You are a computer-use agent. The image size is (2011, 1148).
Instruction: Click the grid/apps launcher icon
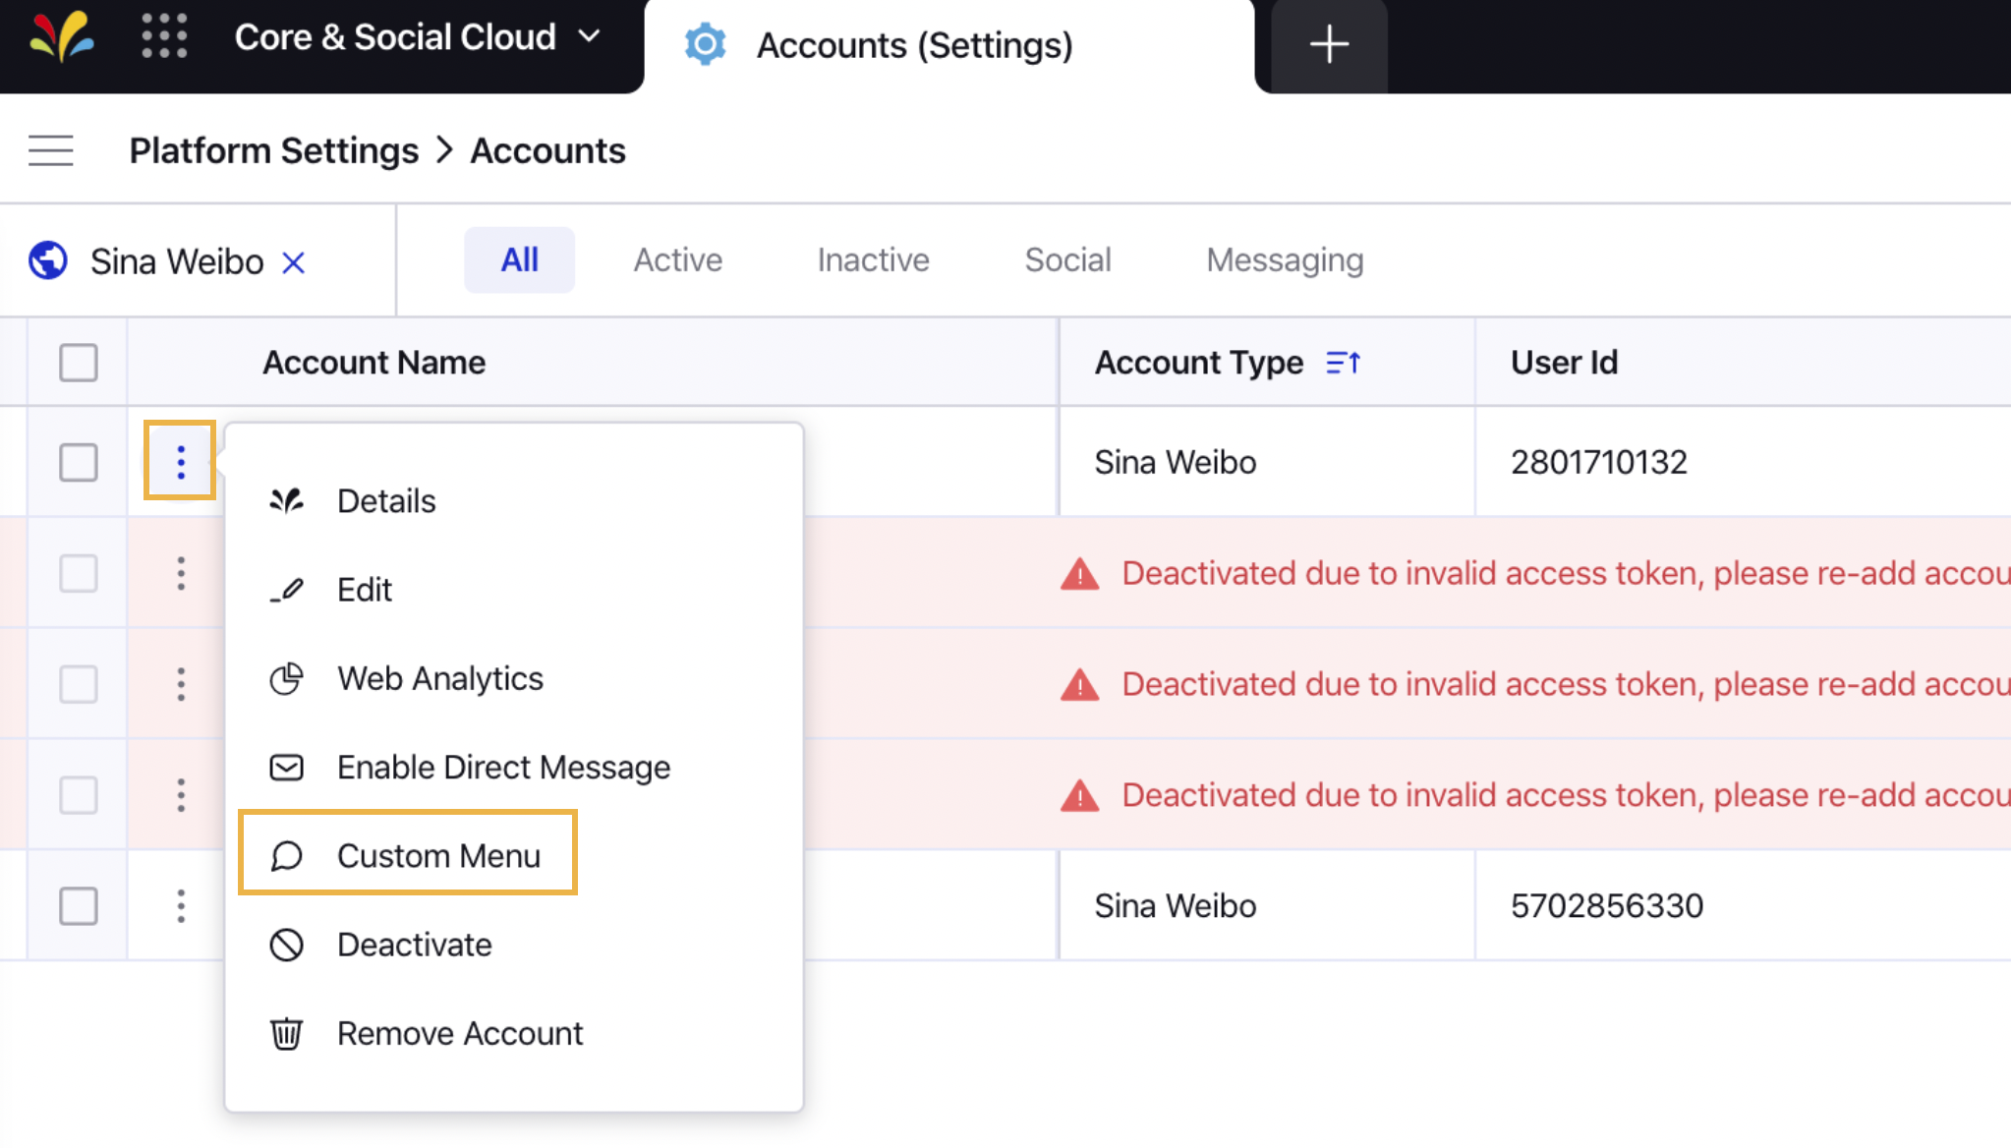[164, 37]
